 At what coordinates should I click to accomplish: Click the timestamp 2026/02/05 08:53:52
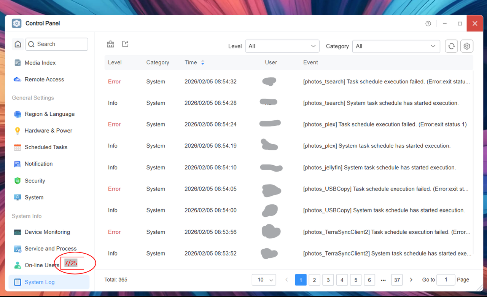click(x=210, y=253)
